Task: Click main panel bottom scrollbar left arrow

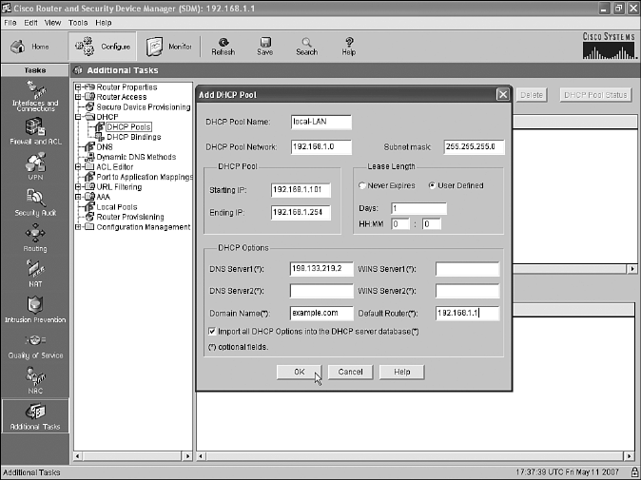Action: click(x=201, y=456)
